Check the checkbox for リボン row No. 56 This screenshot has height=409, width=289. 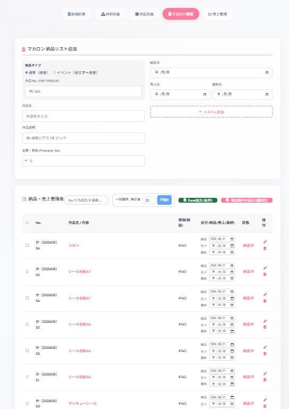coord(27,245)
